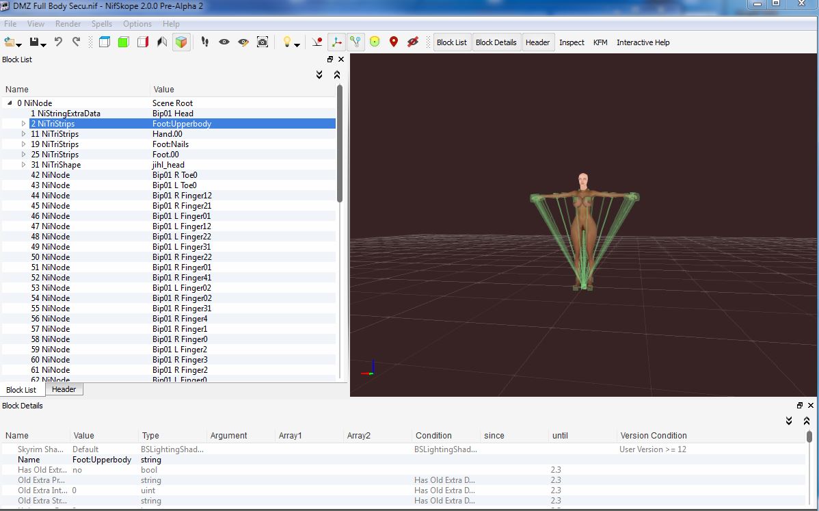This screenshot has height=511, width=819.
Task: Click the walk mode footprints icon
Action: pyautogui.click(x=205, y=42)
